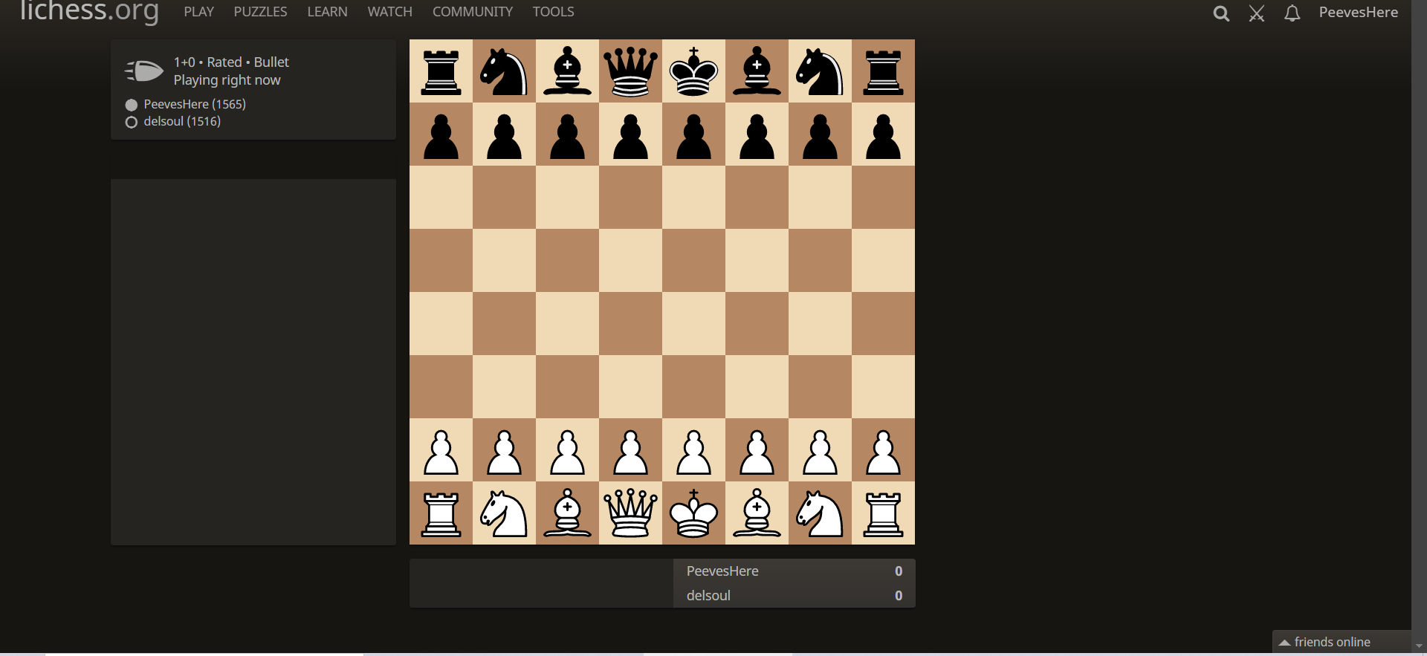1427x656 pixels.
Task: Click the Playing right now status text
Action: [x=227, y=80]
